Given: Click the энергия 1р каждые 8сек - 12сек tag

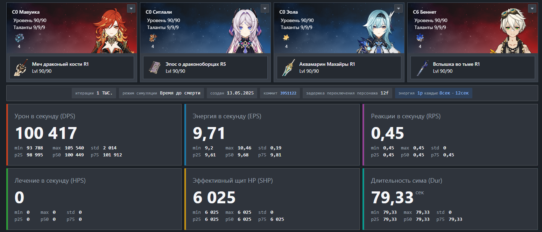Looking at the screenshot, I should (434, 93).
